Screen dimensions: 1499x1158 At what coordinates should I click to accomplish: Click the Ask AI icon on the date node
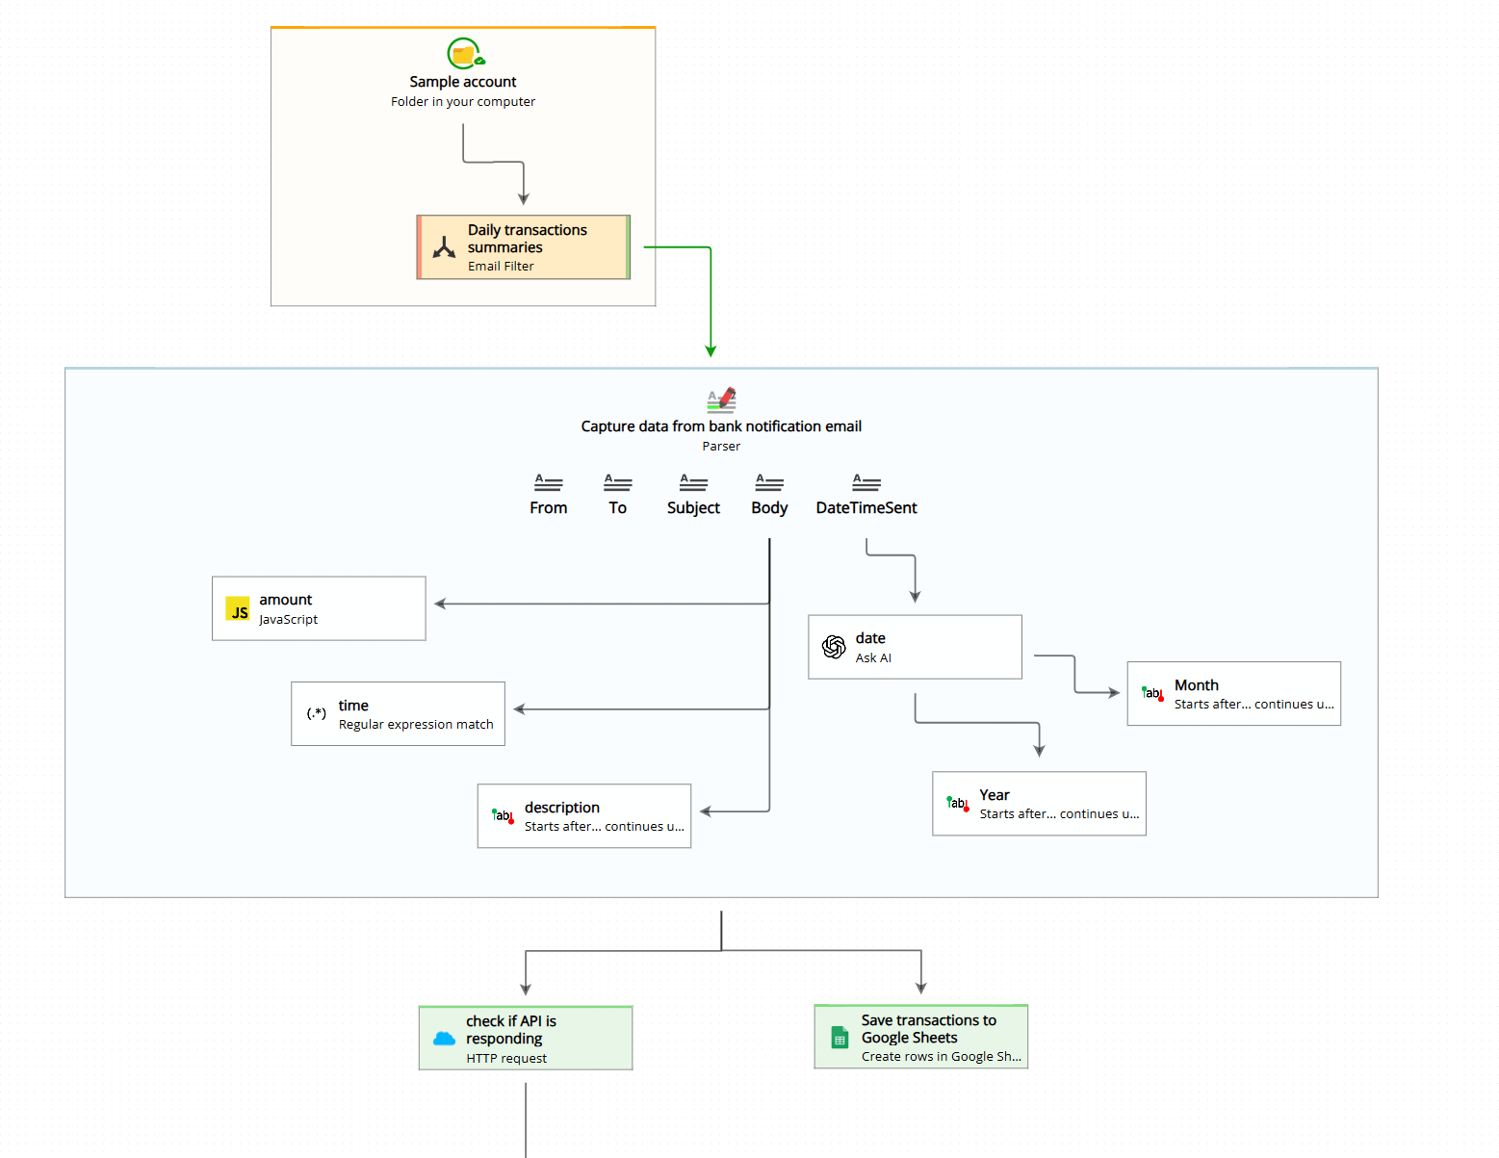point(833,647)
